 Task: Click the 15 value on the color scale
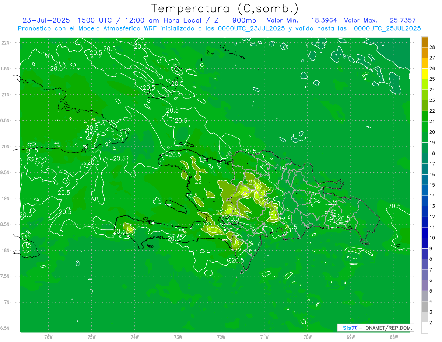click(x=432, y=185)
